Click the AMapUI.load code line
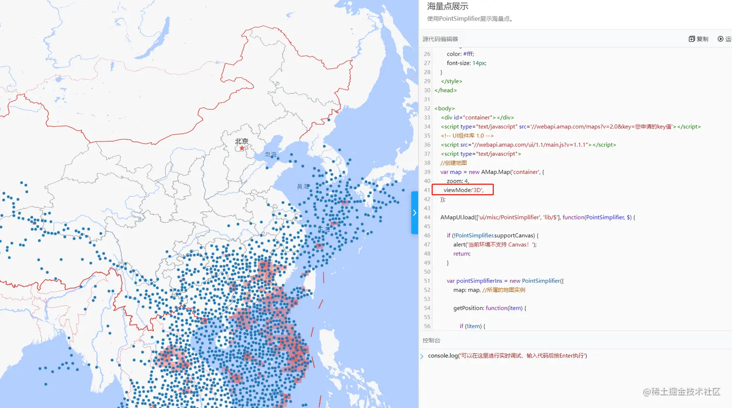This screenshot has height=408, width=732. point(537,218)
